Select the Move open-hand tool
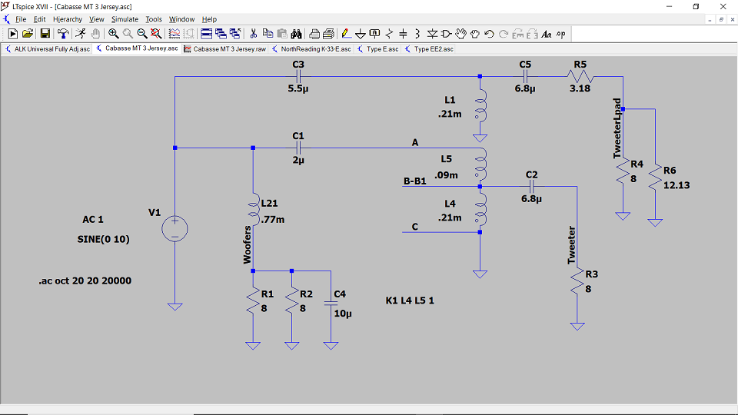The image size is (738, 415). (x=460, y=33)
